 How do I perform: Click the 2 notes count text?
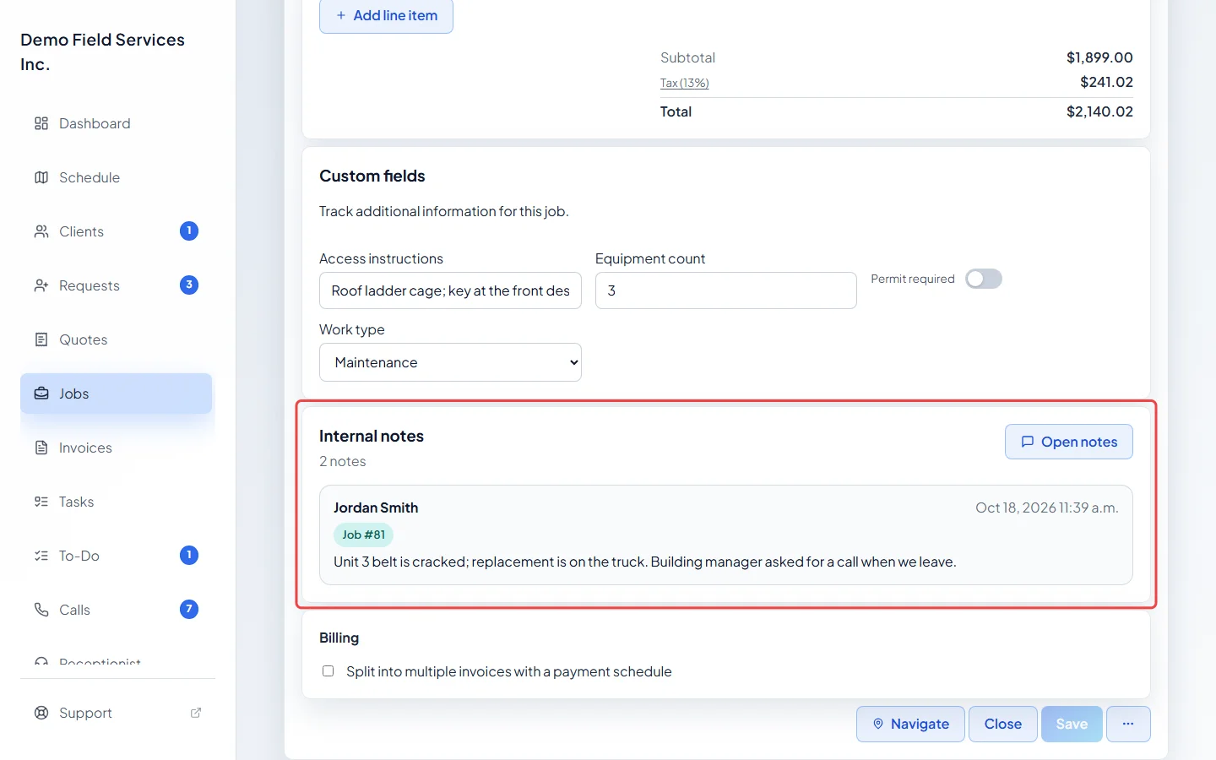point(343,461)
